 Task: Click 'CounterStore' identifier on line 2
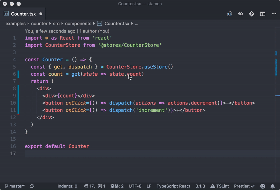[x=63, y=45]
